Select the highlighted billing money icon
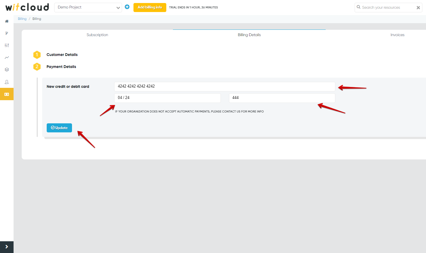 pos(7,94)
